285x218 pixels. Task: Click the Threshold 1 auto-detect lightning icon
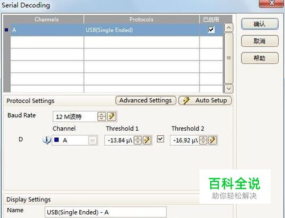(x=147, y=140)
